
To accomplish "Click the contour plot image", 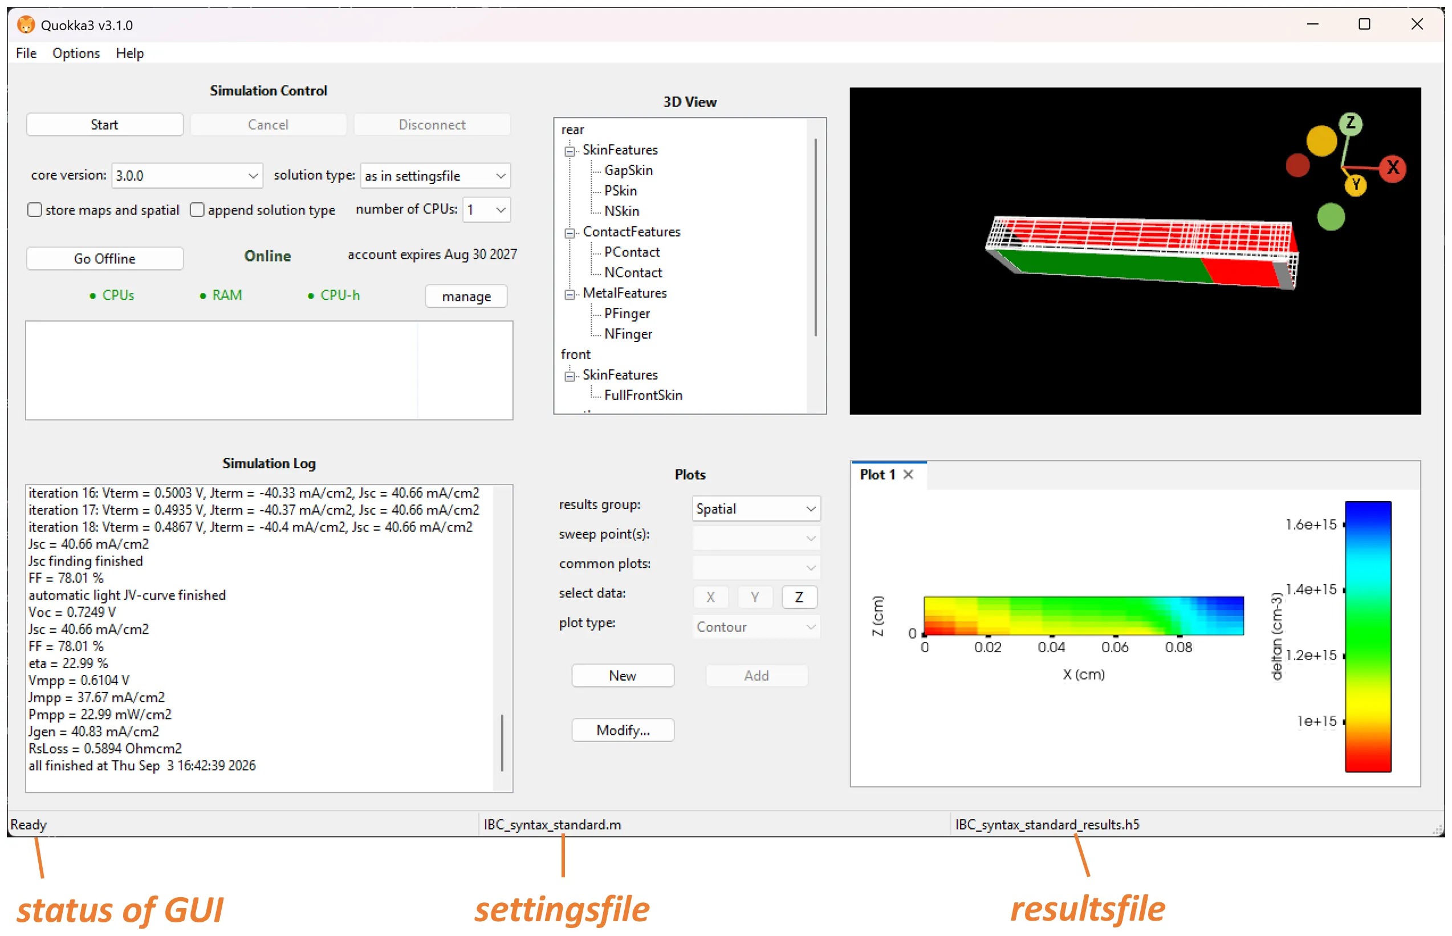I will 1083,616.
